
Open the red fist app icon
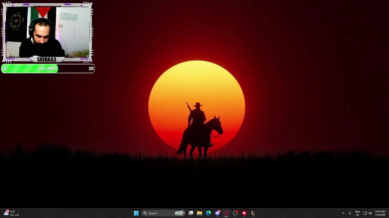point(244,213)
